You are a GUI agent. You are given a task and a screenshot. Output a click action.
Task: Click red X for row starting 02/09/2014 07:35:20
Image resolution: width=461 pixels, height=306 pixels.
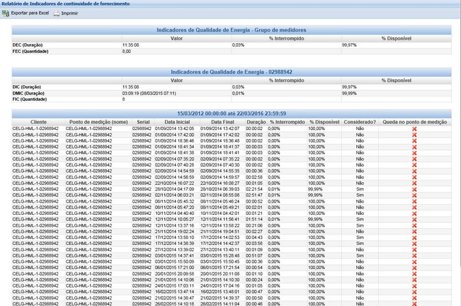(x=414, y=158)
